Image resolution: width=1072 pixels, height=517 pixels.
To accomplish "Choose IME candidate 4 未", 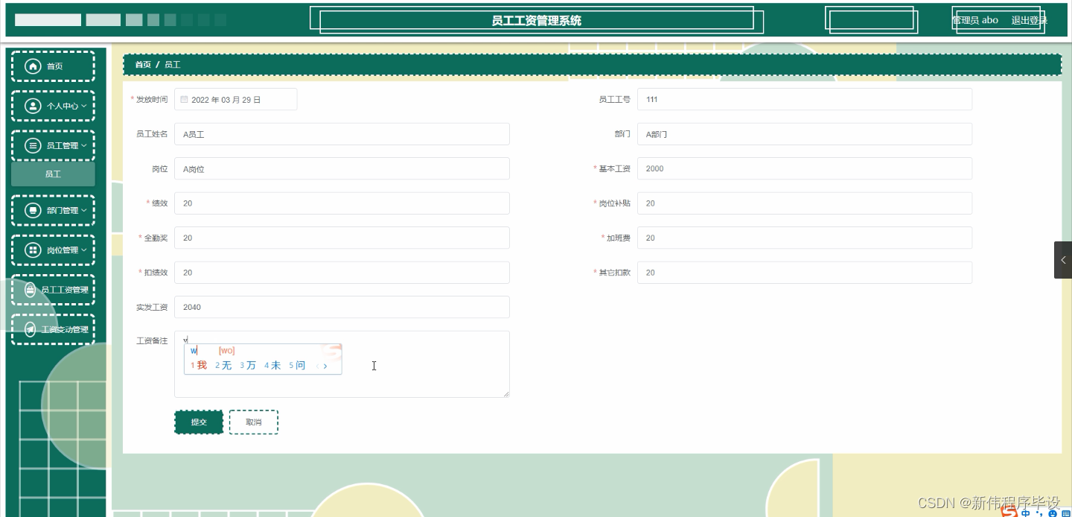I will coord(272,365).
